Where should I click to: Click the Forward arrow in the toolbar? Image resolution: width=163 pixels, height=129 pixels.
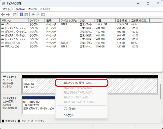[x=8, y=14]
